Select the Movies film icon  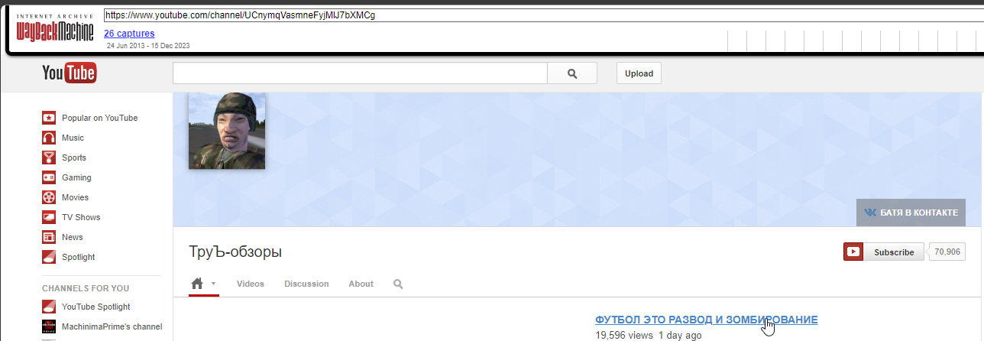(49, 197)
